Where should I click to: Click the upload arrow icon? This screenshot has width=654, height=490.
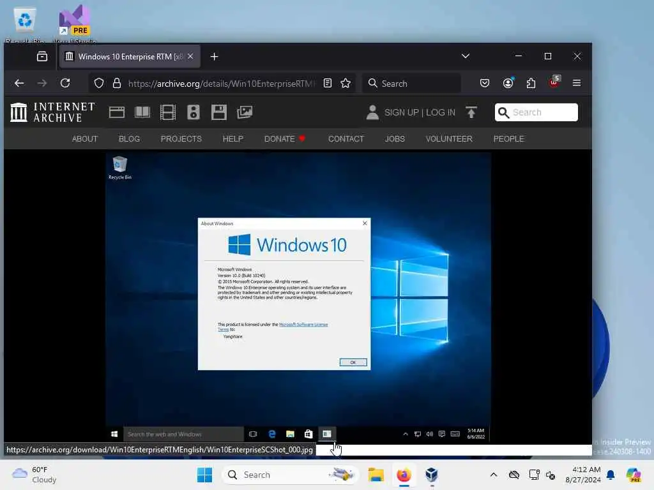pyautogui.click(x=471, y=112)
